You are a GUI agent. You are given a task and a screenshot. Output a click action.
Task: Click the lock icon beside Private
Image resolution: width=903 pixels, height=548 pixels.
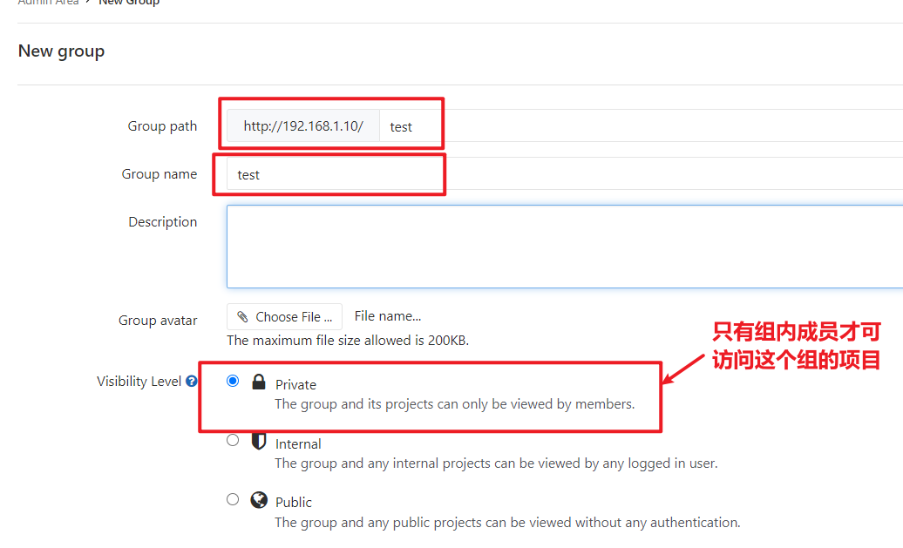pos(259,382)
